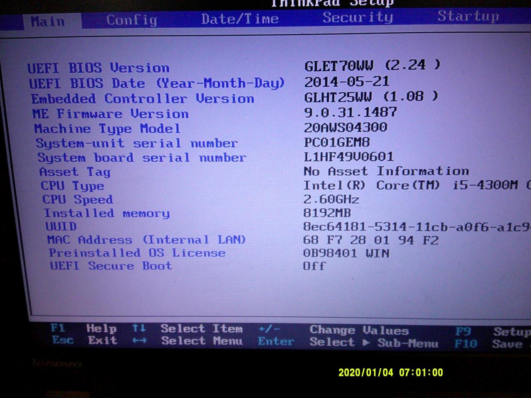The height and width of the screenshot is (398, 531).
Task: Click the up/down arrows icon
Action: pos(139,328)
